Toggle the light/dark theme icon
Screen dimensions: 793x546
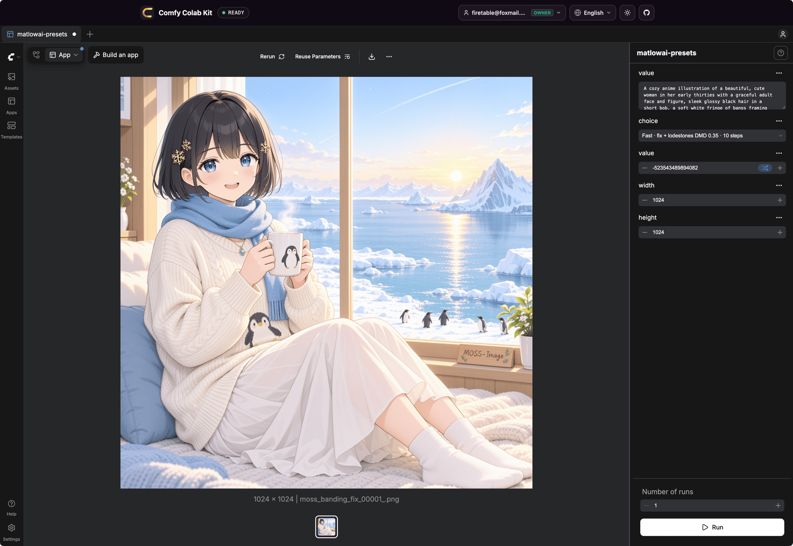point(627,13)
